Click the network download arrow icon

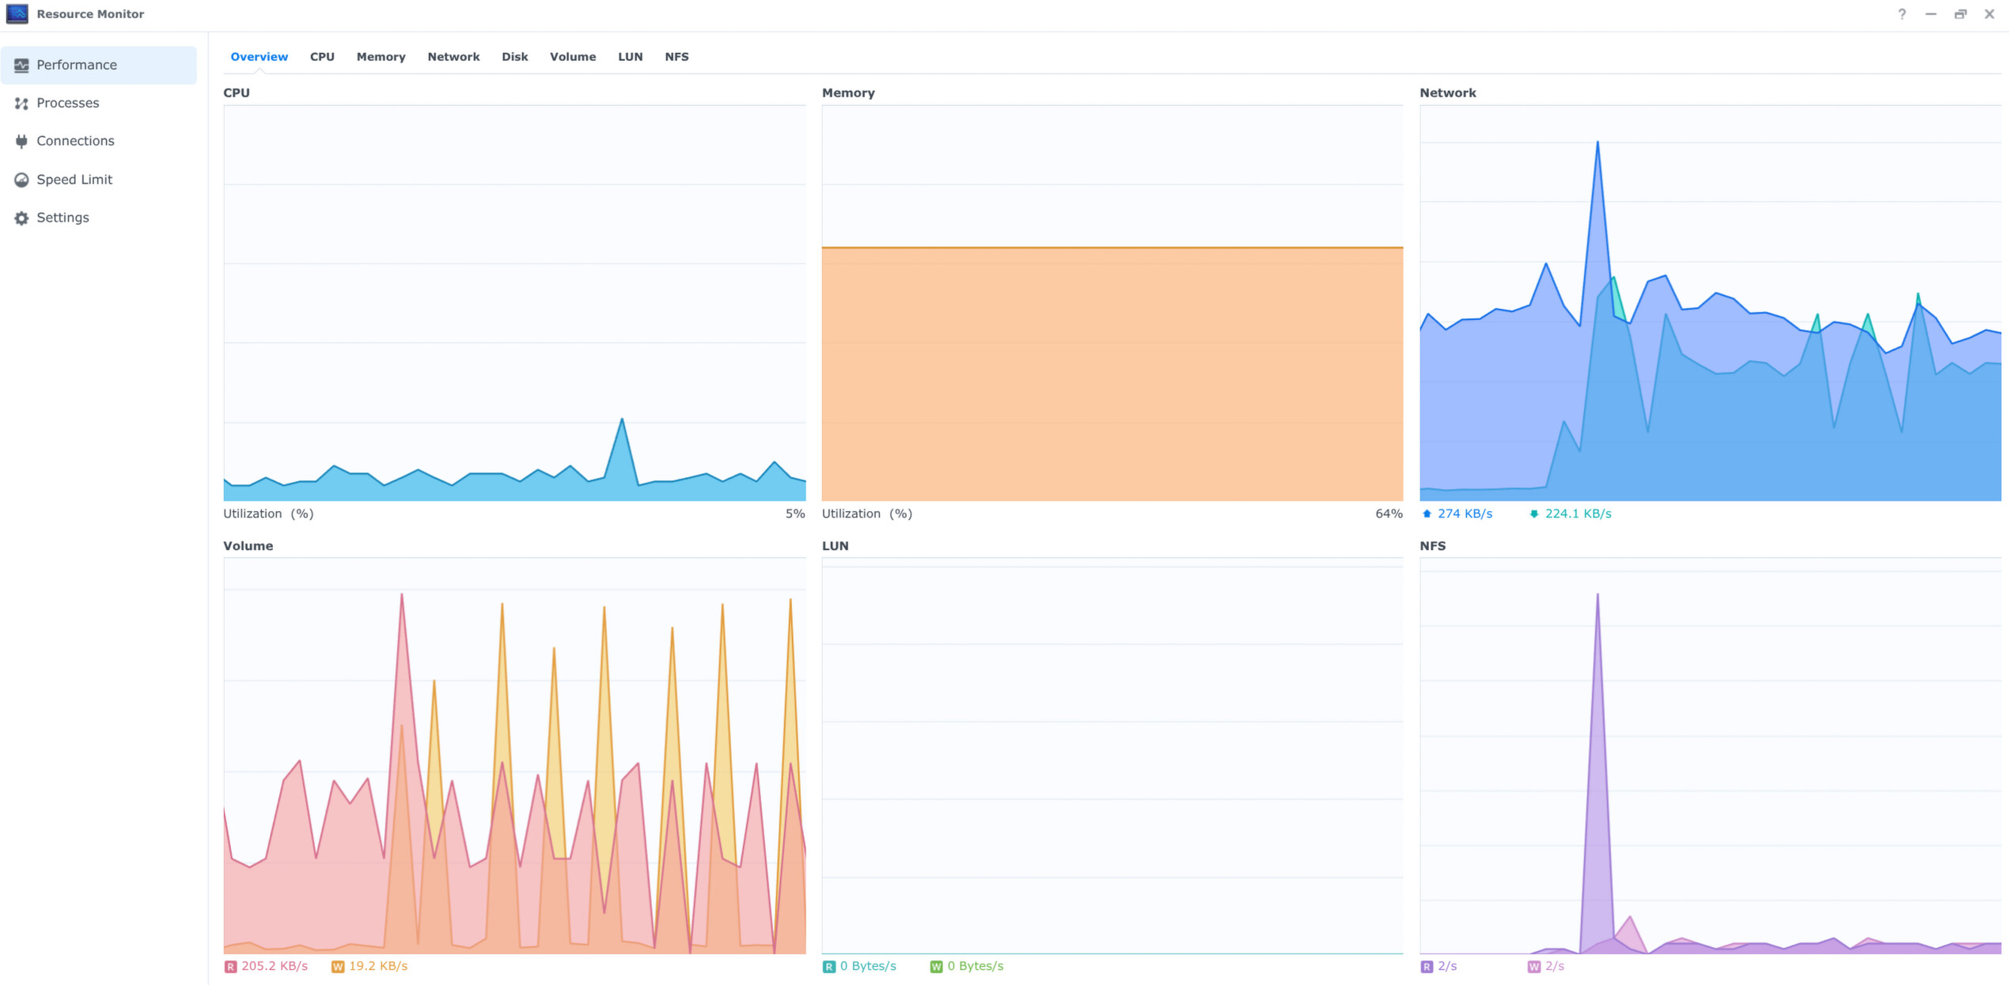pyautogui.click(x=1533, y=514)
